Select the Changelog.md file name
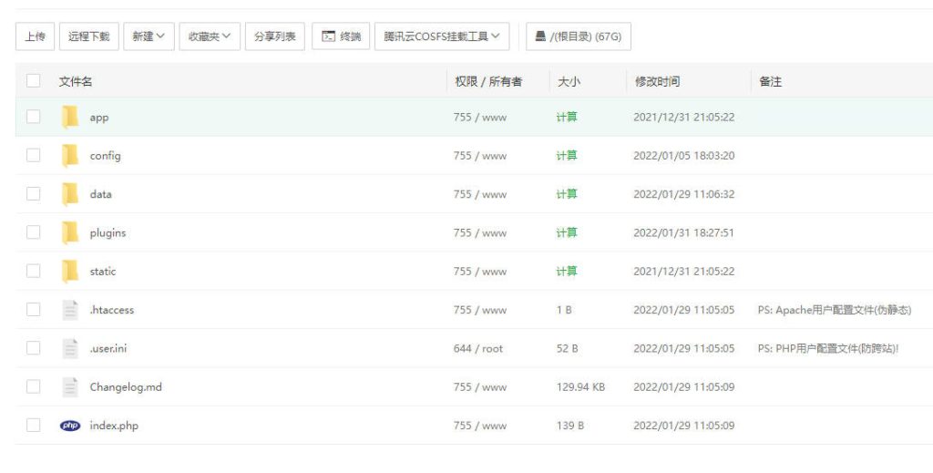 click(126, 387)
